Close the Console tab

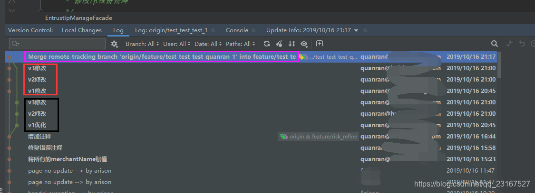(253, 30)
